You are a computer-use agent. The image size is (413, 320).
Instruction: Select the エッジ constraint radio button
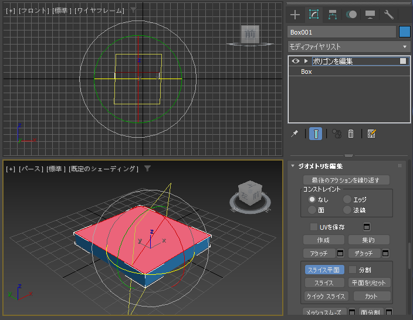point(347,199)
